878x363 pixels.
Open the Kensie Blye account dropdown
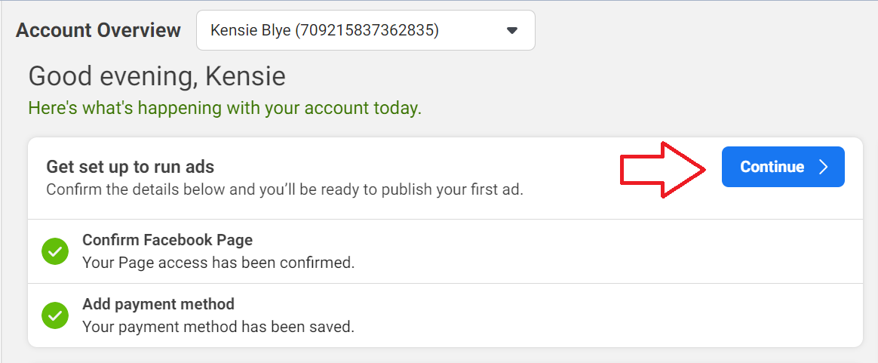[x=366, y=30]
